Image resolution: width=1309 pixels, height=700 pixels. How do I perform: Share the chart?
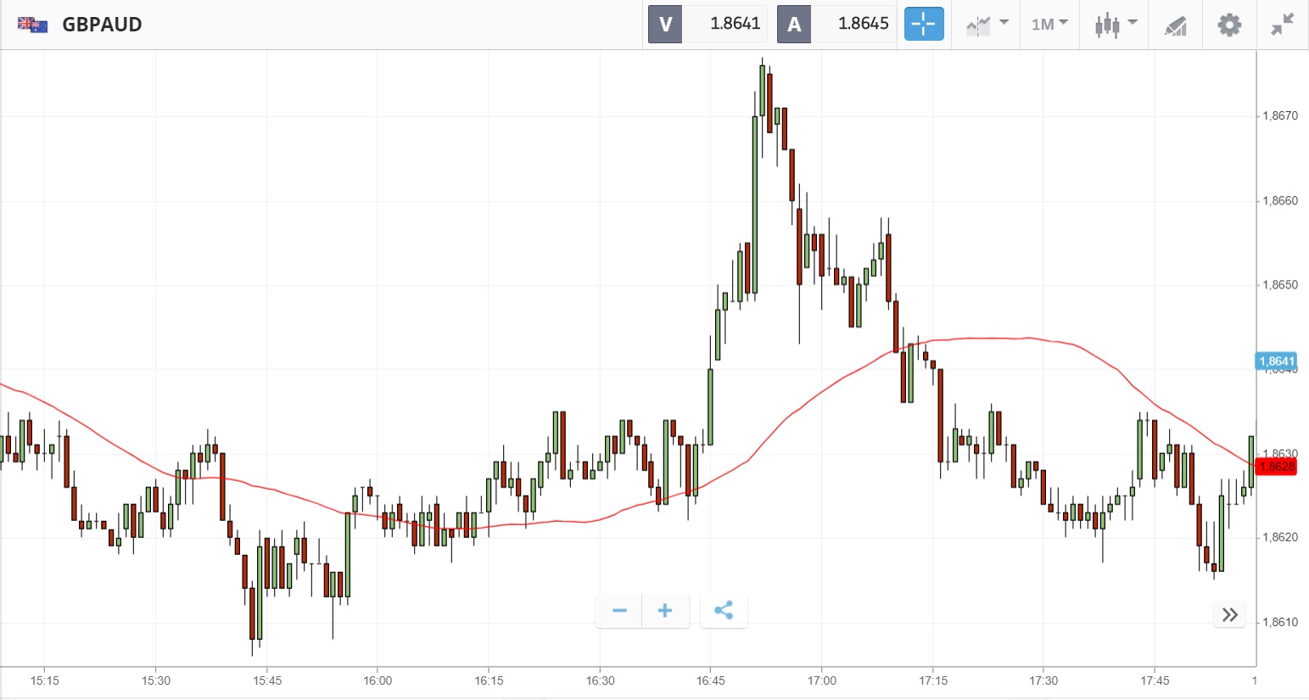[724, 611]
